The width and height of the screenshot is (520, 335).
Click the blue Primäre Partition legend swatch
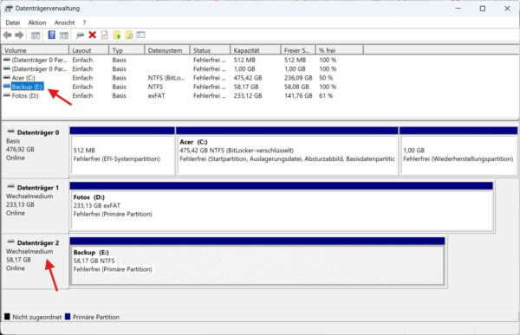(68, 317)
